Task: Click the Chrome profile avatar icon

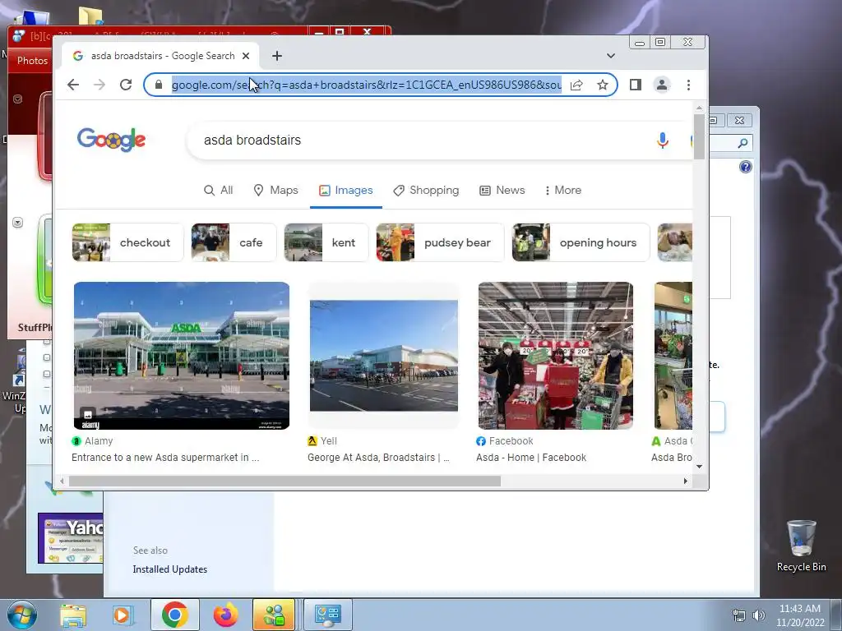Action: coord(662,85)
